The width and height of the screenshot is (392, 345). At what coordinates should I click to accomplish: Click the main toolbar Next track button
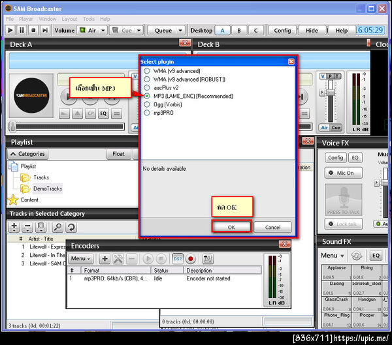click(x=45, y=31)
